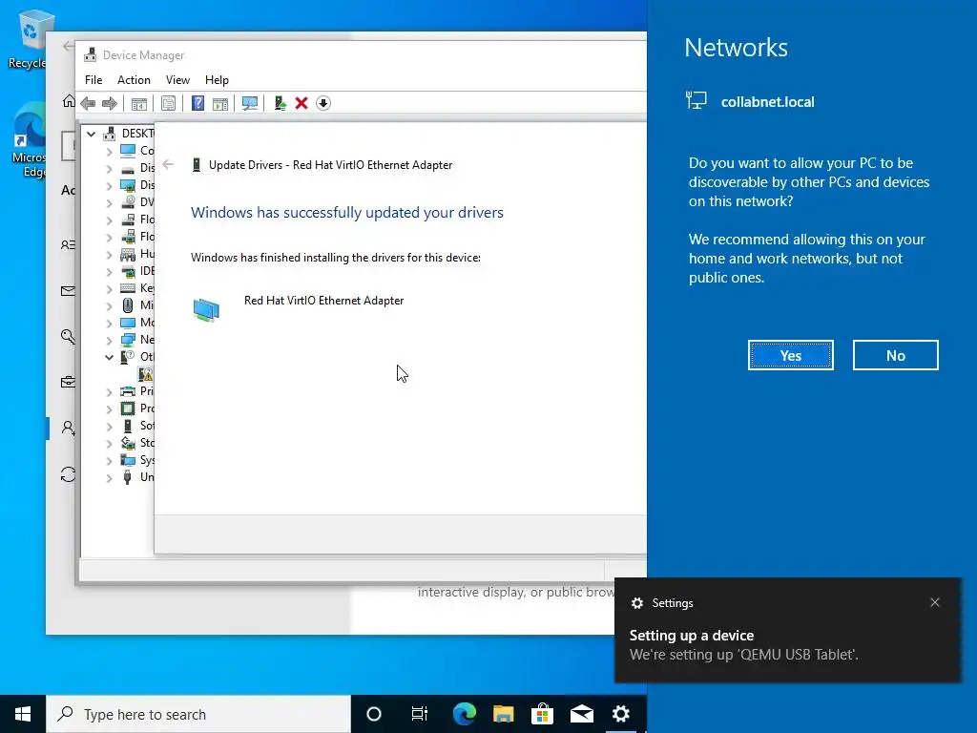Image resolution: width=977 pixels, height=733 pixels.
Task: Expand the Print queues (Pri) node
Action: [x=109, y=391]
